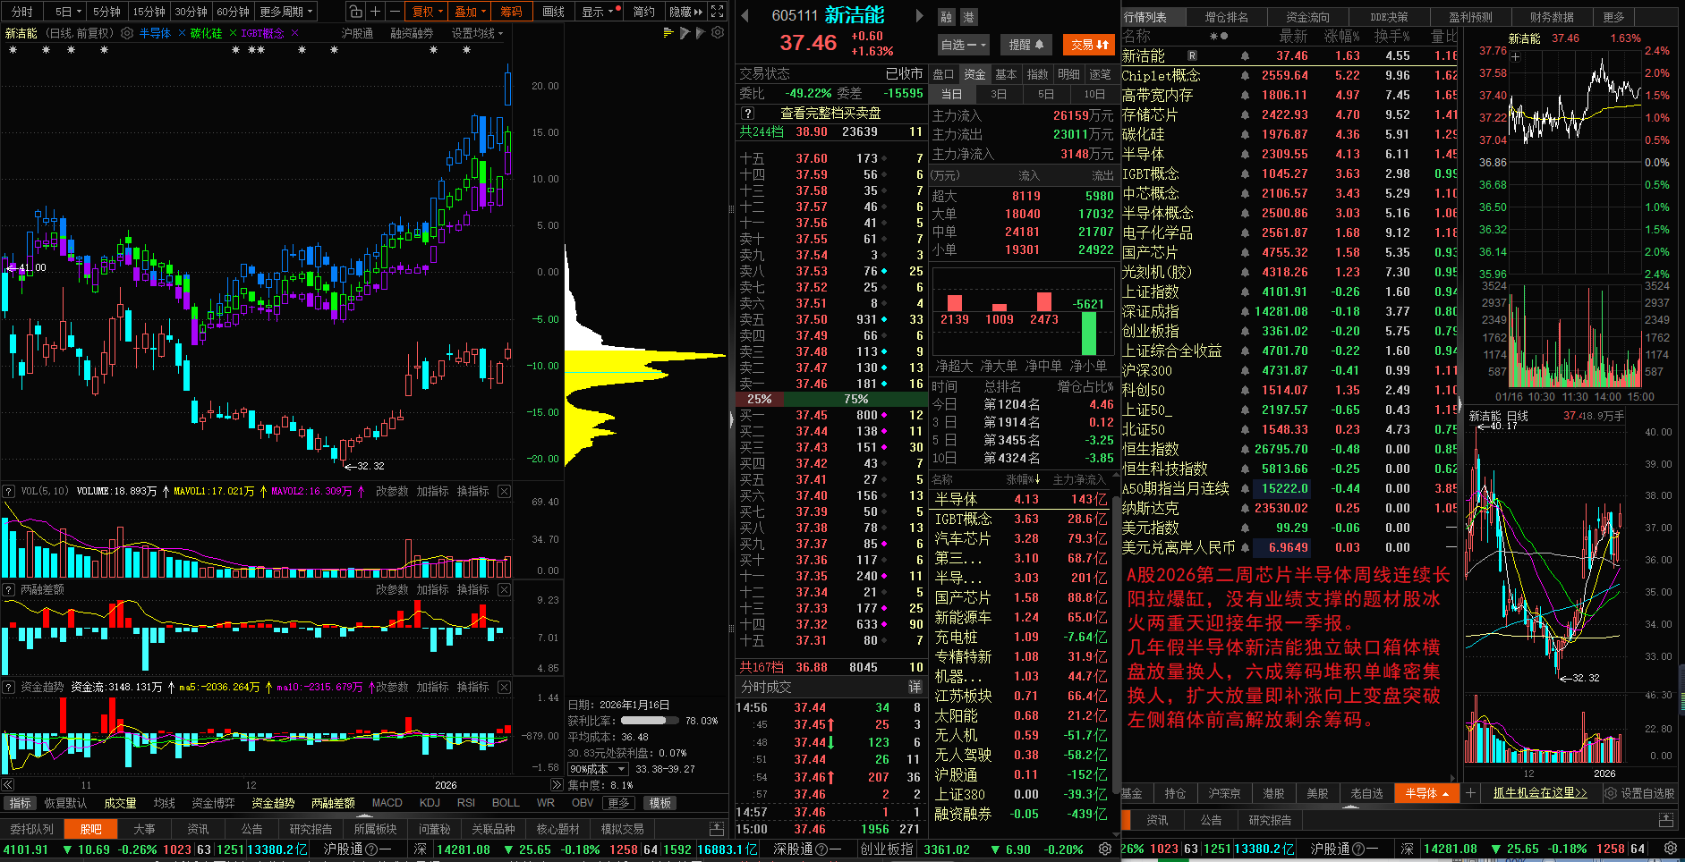Enter fullscreen chart mode
The height and width of the screenshot is (862, 1685).
point(717,12)
